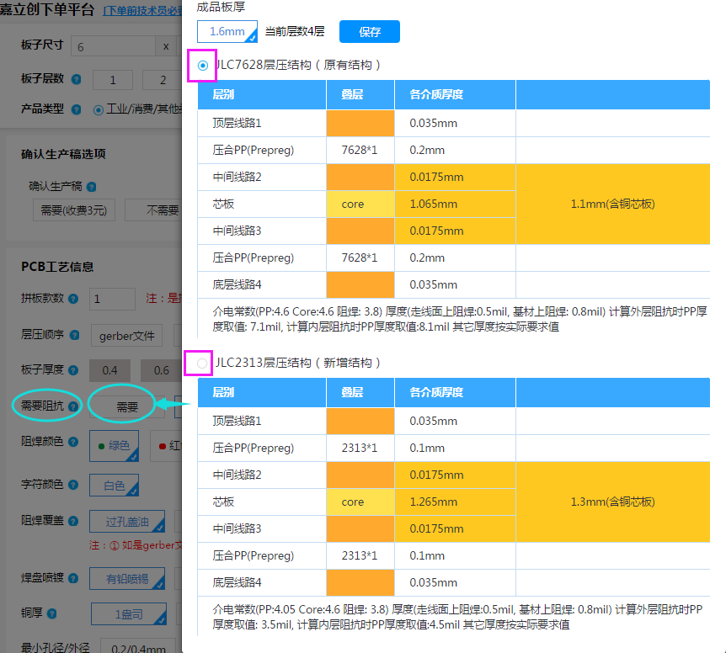Click the 拼板款数 input field
The image size is (726, 653).
[x=112, y=299]
